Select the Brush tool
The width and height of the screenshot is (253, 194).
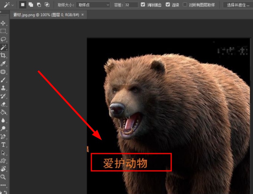[x=4, y=79]
